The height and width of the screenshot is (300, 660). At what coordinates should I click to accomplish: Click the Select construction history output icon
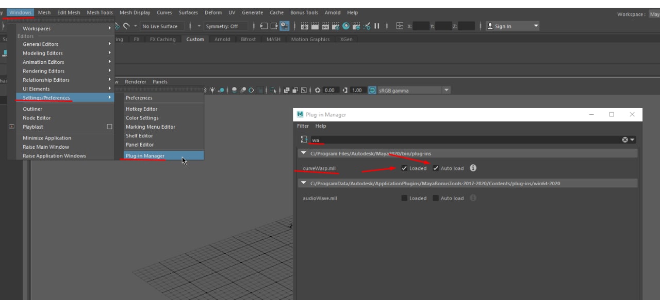[x=274, y=26]
